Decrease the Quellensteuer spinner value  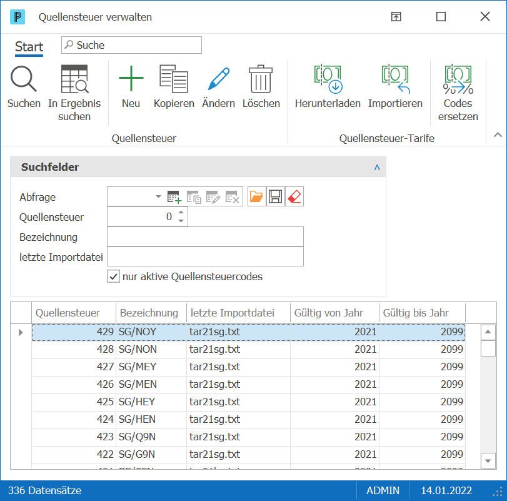point(181,221)
